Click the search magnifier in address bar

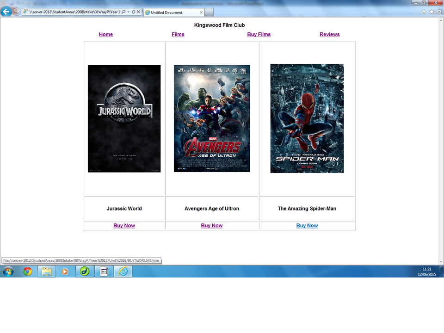tap(123, 12)
